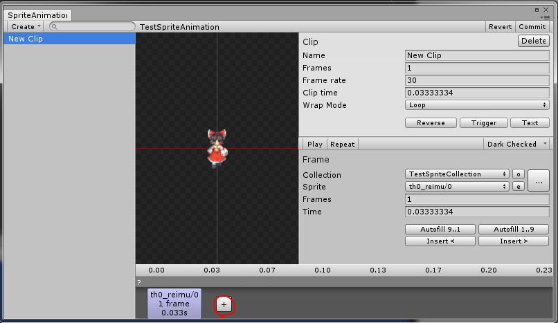
Task: Click the Reverse button
Action: 431,123
